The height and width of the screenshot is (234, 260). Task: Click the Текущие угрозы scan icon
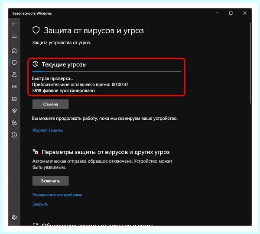[36, 64]
